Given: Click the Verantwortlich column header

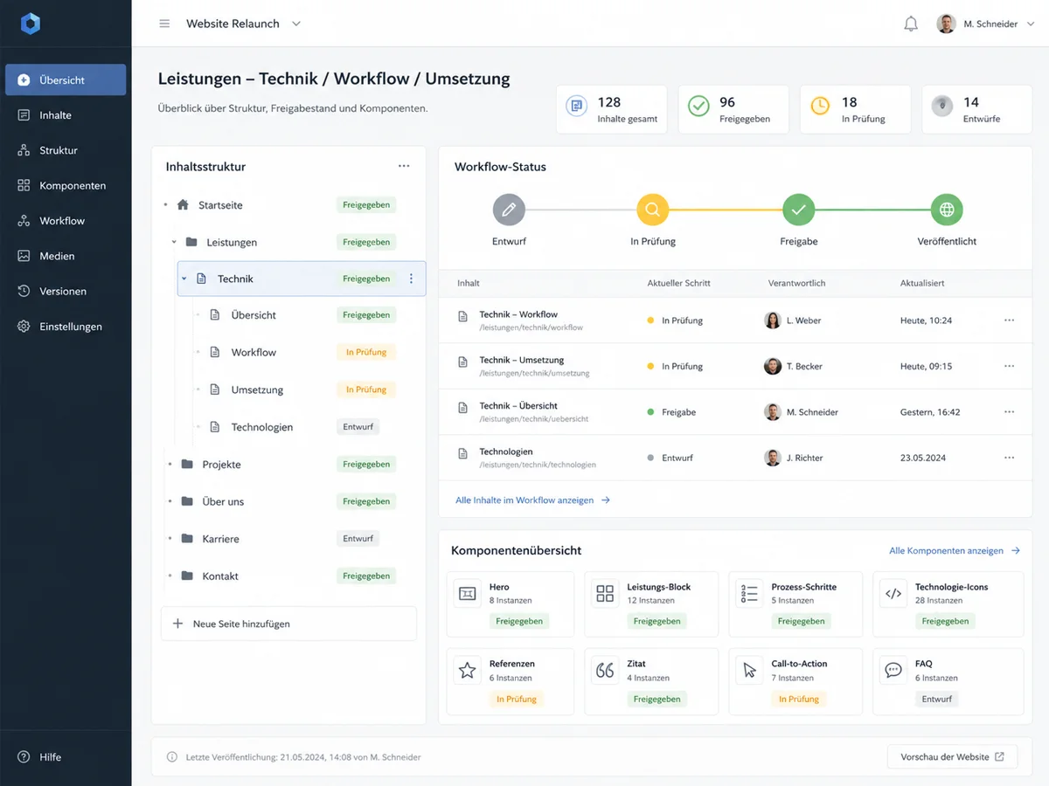Looking at the screenshot, I should point(796,283).
